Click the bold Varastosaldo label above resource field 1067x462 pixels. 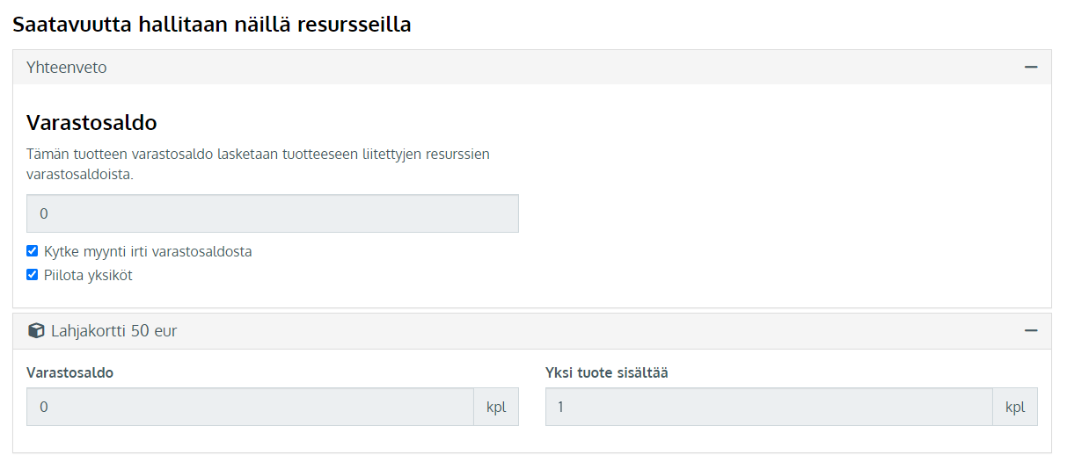click(x=70, y=372)
